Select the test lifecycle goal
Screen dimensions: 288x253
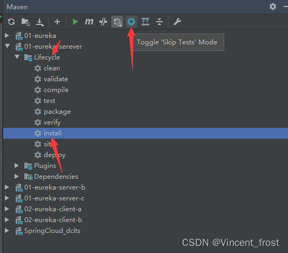pyautogui.click(x=49, y=101)
